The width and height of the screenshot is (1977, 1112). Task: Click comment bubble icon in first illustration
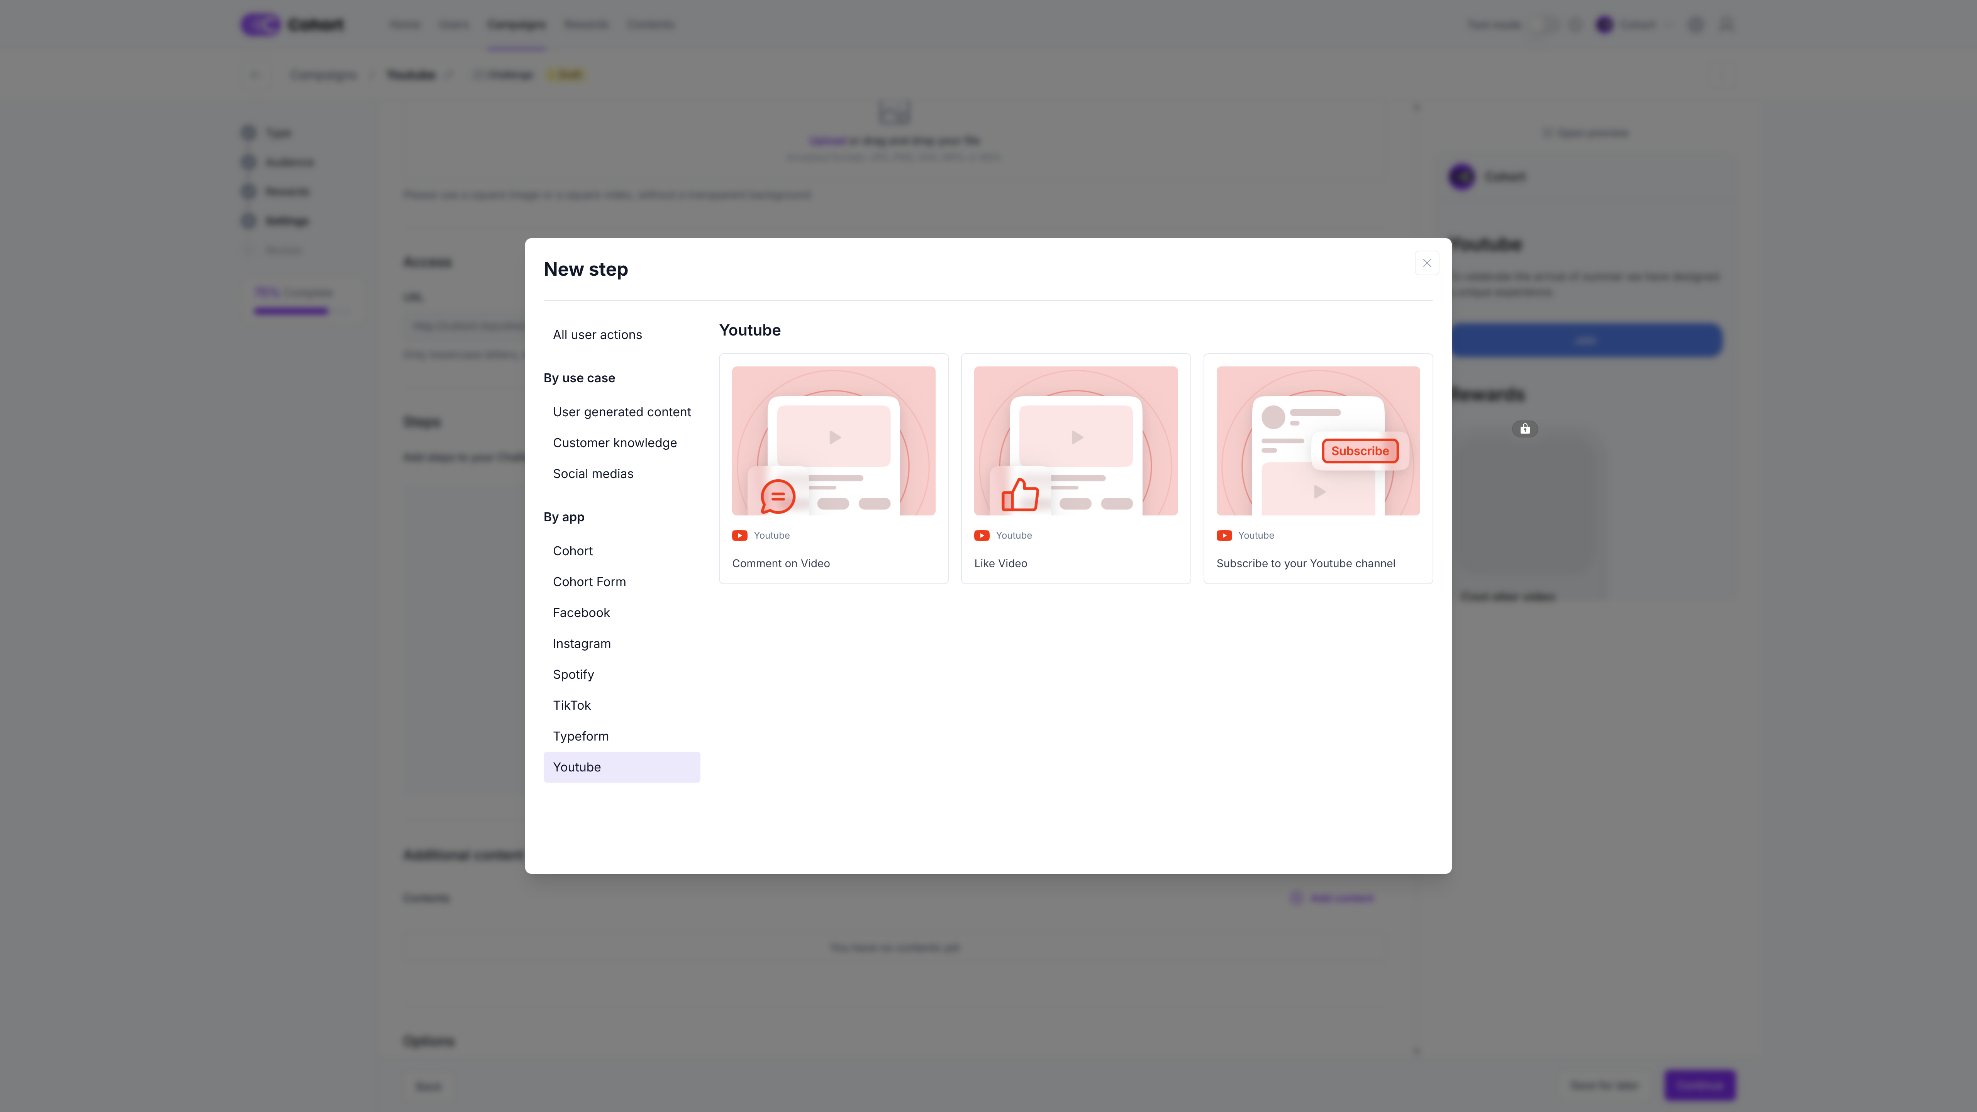777,497
